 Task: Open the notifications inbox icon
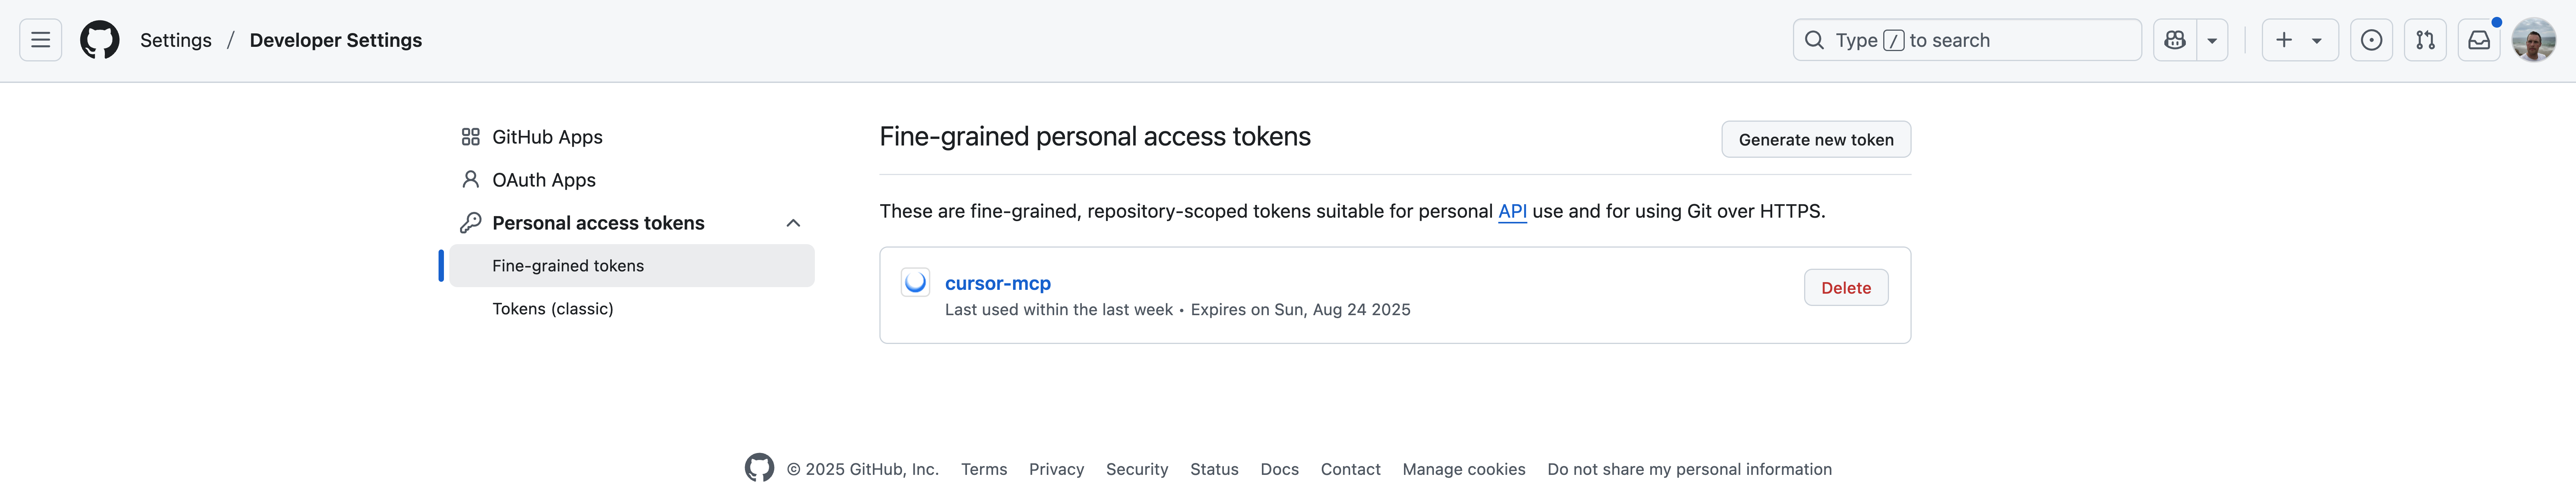click(x=2479, y=40)
